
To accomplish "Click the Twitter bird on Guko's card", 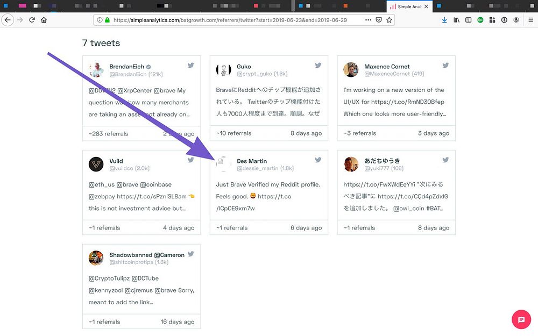I will tap(318, 65).
